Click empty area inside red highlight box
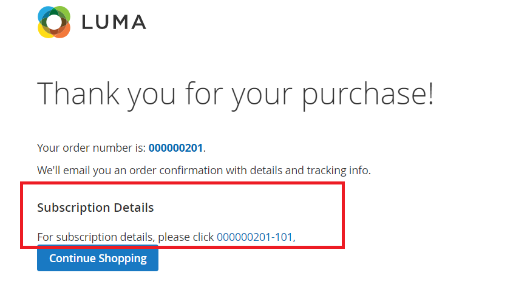This screenshot has width=513, height=284. coord(273,209)
